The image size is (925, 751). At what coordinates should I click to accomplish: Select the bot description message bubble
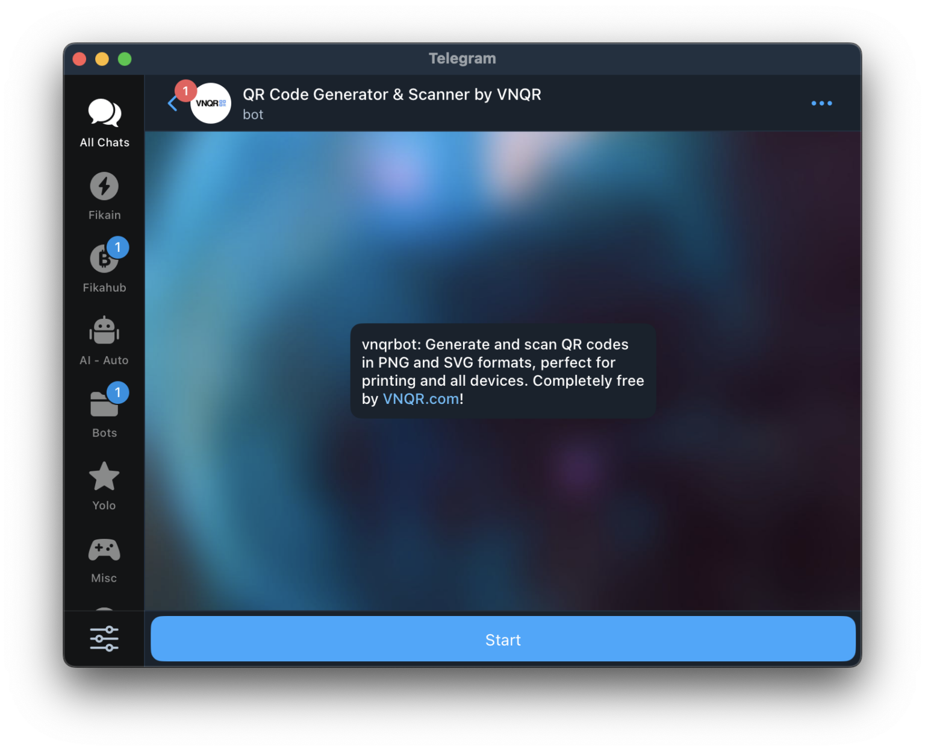pos(502,371)
